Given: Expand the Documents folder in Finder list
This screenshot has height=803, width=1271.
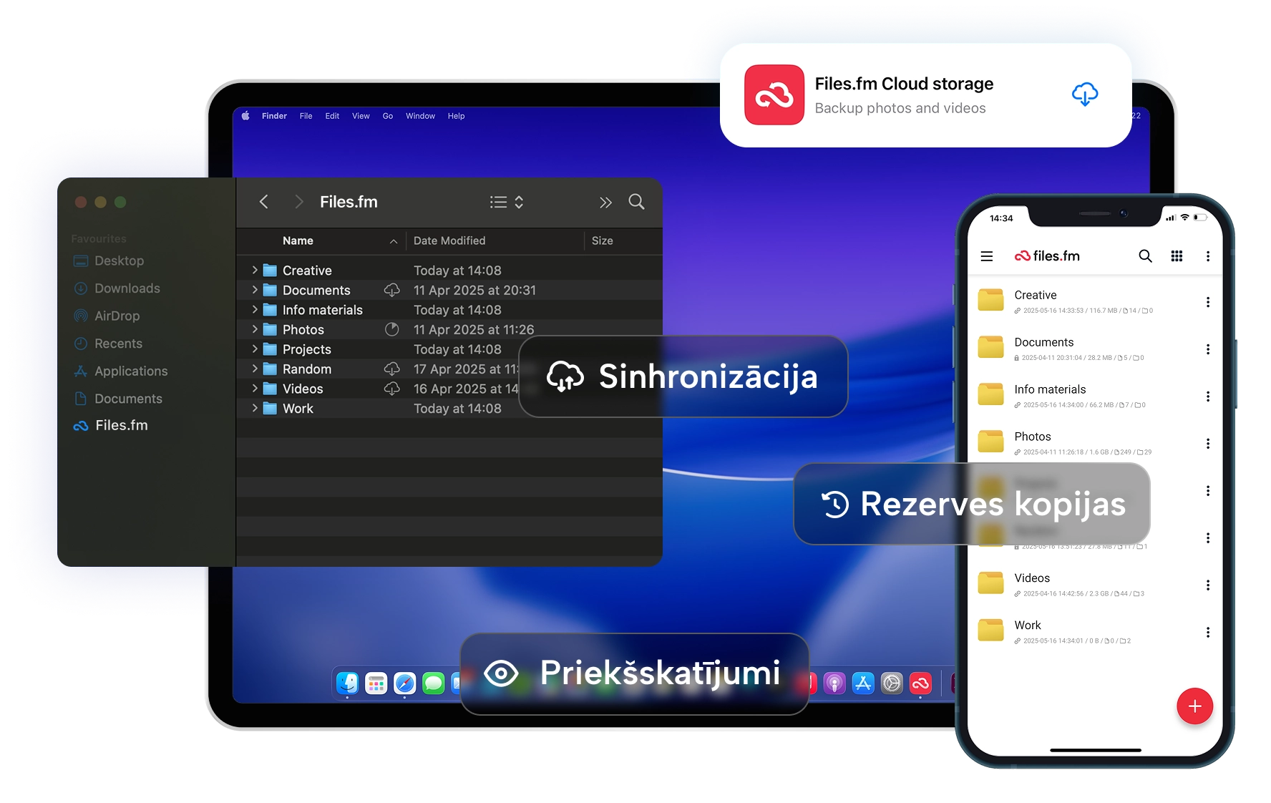Looking at the screenshot, I should pyautogui.click(x=255, y=290).
